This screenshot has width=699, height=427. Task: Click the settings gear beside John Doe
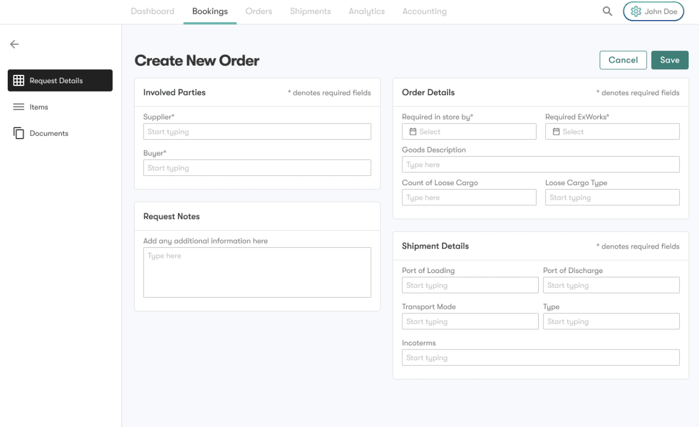636,11
